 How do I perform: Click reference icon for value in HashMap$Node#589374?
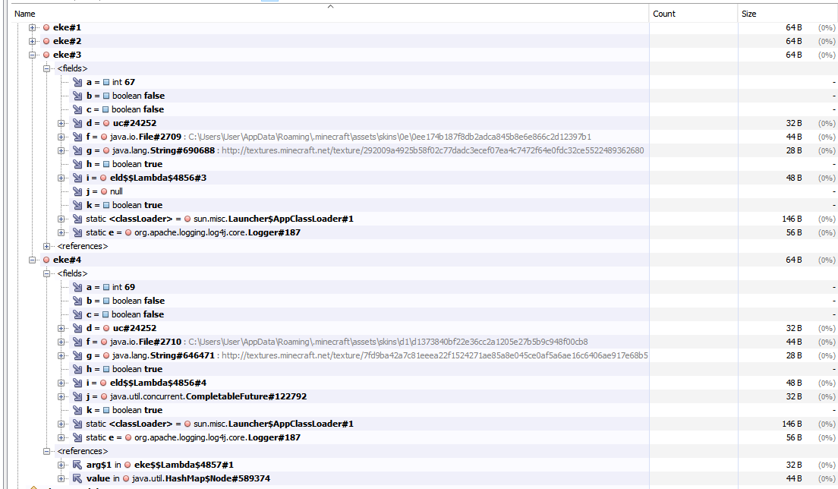(x=77, y=478)
